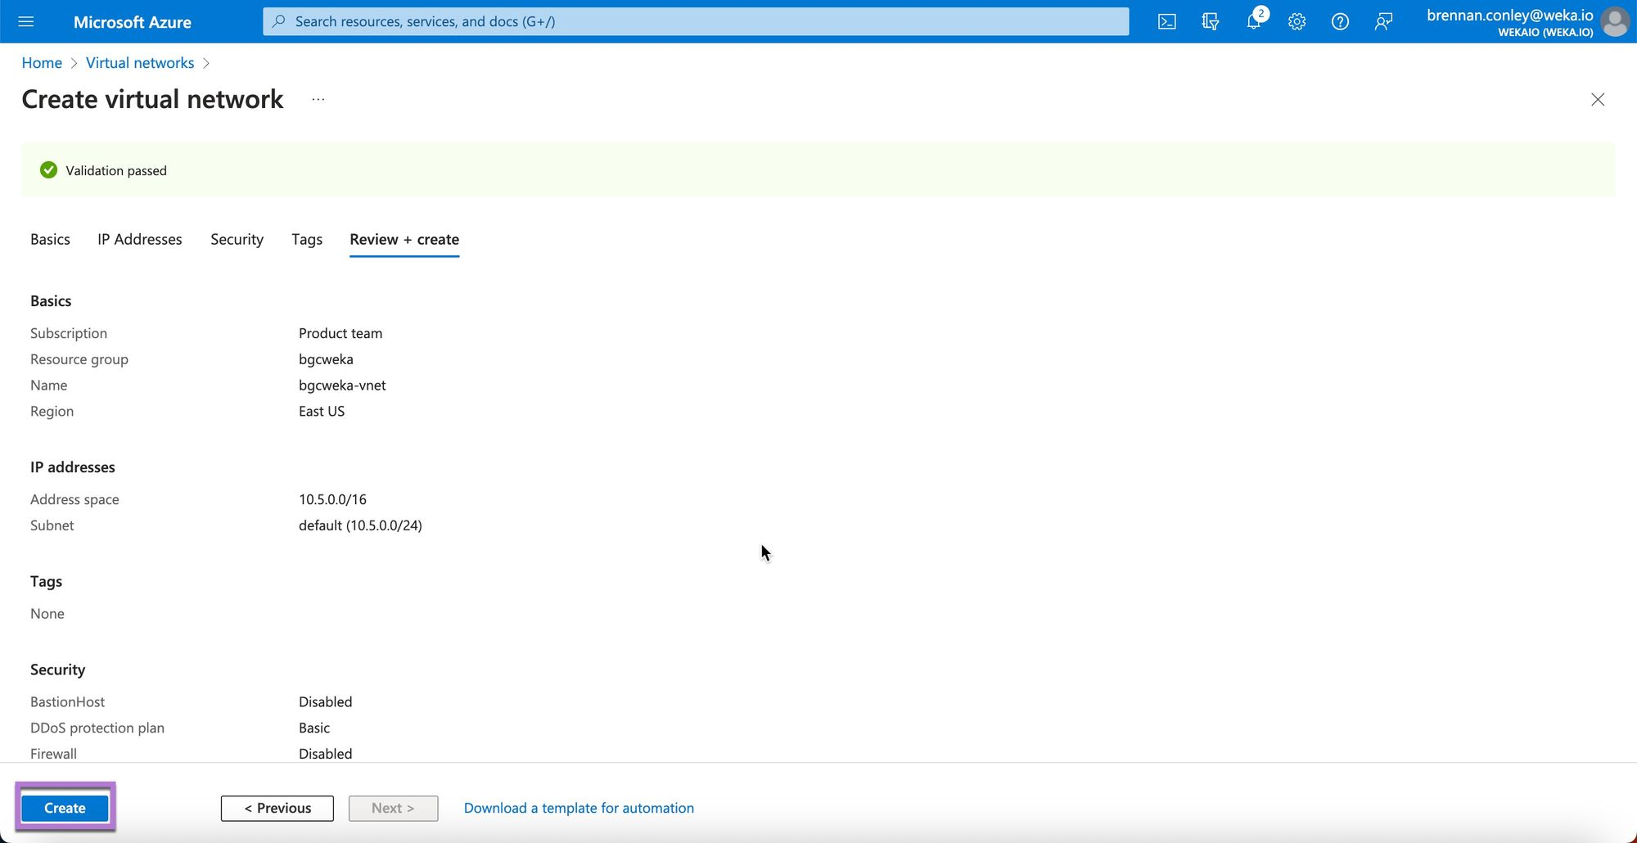Click the user account avatar
Image resolution: width=1637 pixels, height=843 pixels.
point(1614,21)
